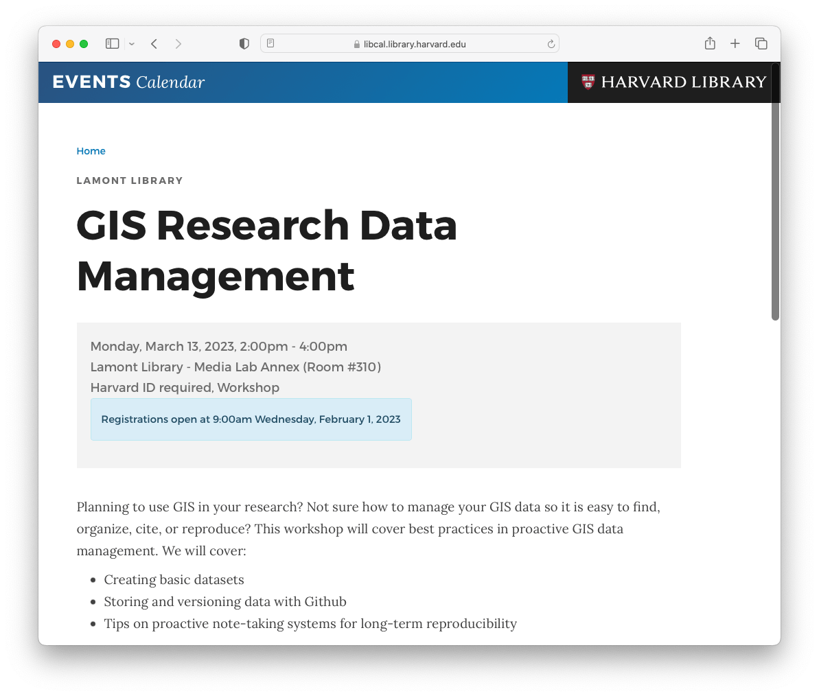Click the Harvard crest shield icon
The image size is (819, 696).
(588, 82)
